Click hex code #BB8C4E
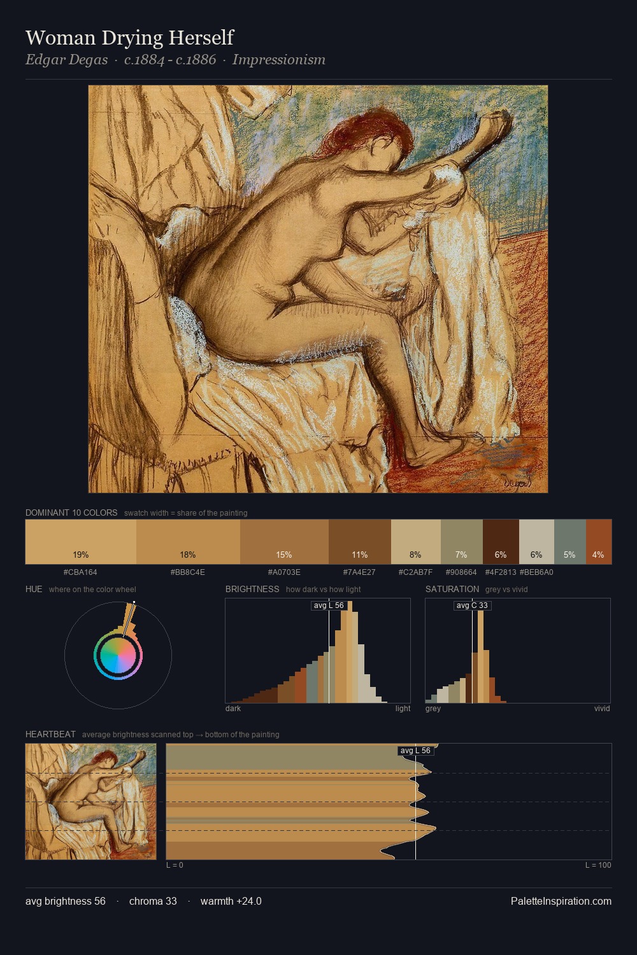 click(188, 572)
